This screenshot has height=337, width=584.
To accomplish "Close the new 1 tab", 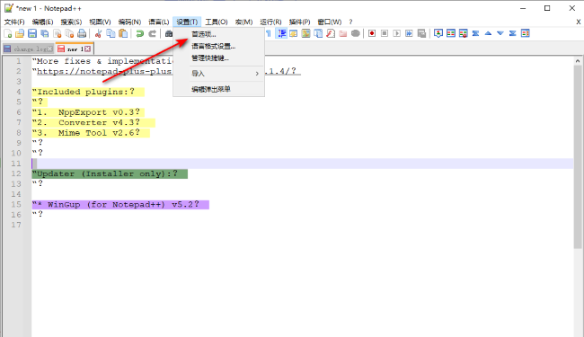I will click(x=87, y=49).
